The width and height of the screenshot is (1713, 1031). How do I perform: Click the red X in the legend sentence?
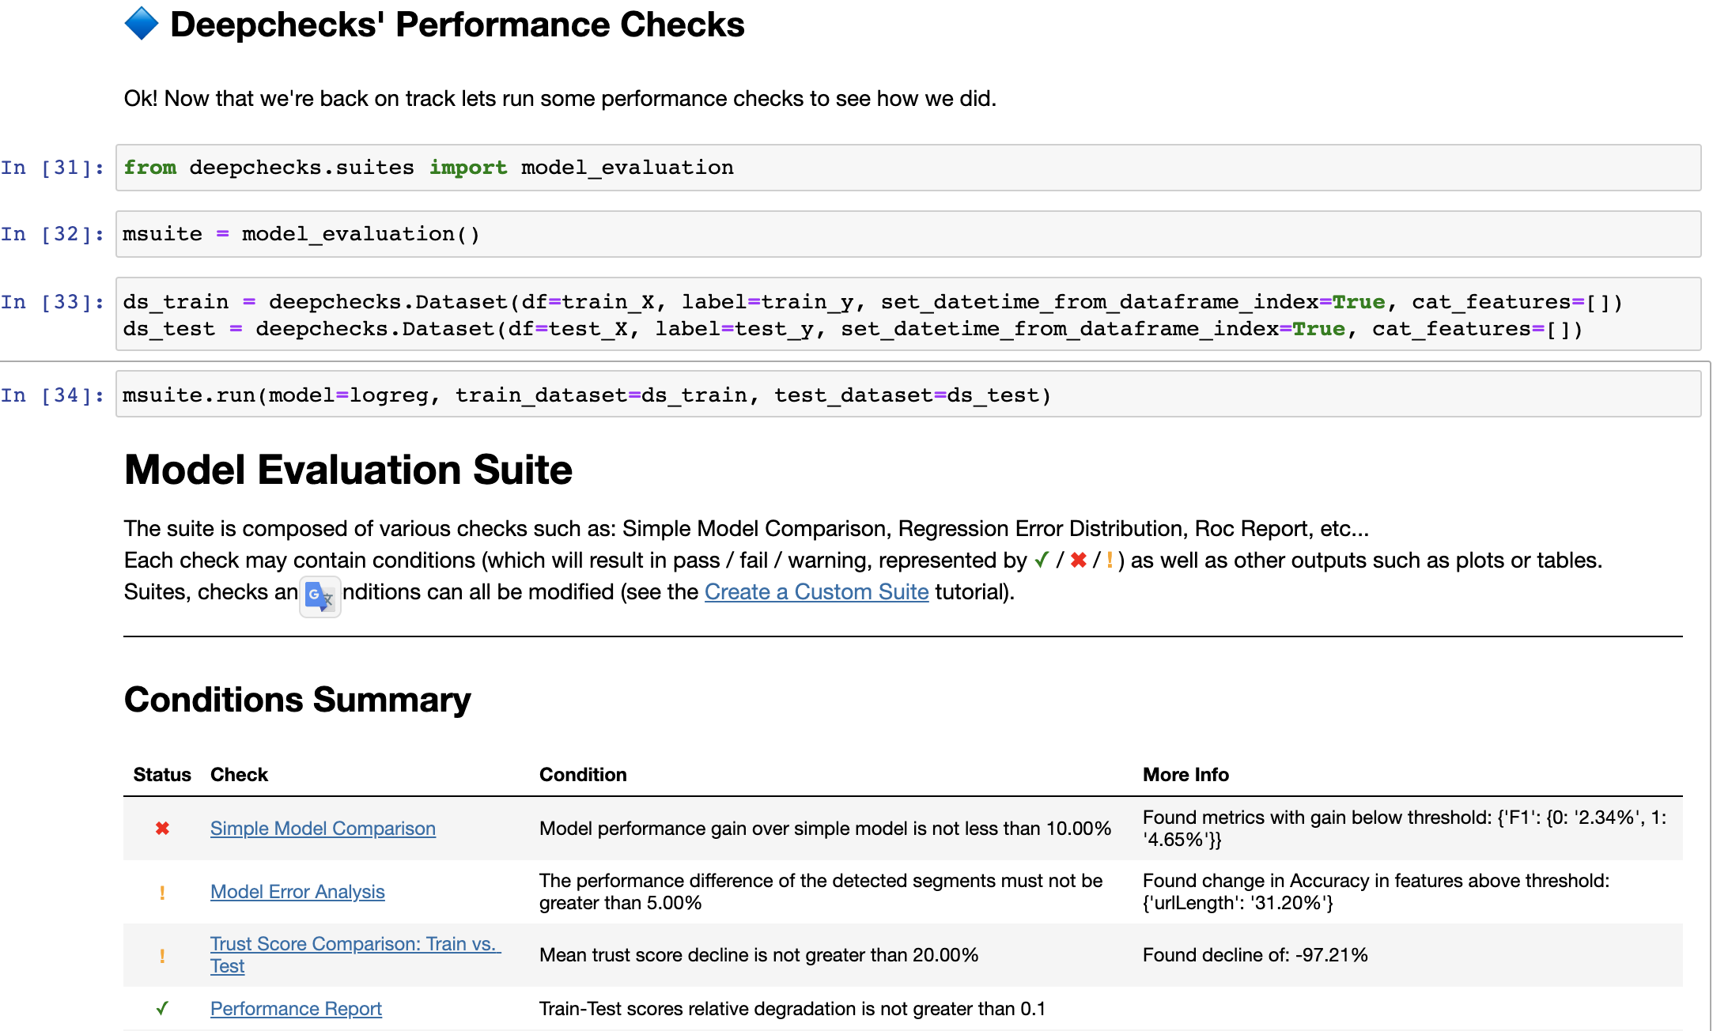click(x=1078, y=560)
